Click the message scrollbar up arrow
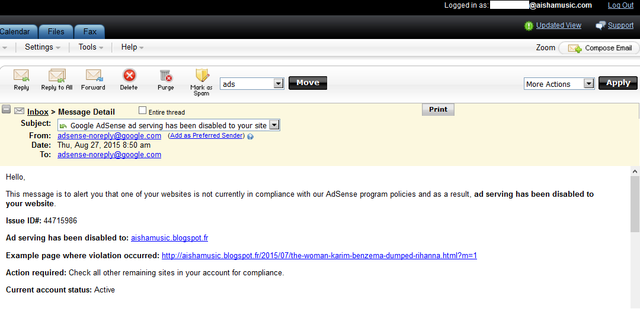Screen dimensions: 640x309 [x=635, y=171]
